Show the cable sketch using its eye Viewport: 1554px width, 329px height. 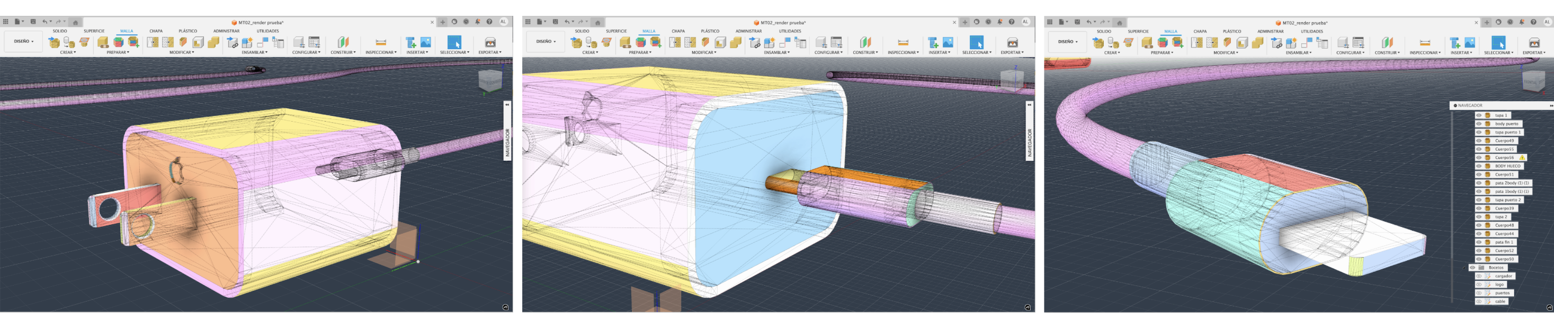coord(1479,301)
